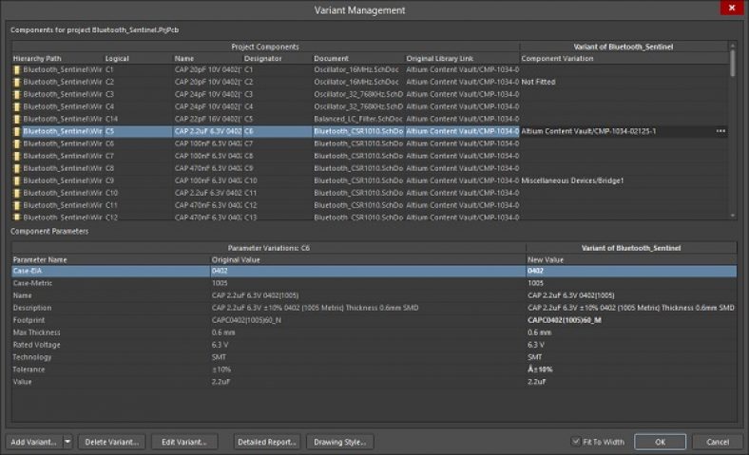Toggle the Fit To Width checkbox
Screen dimensions: 749x455
[x=576, y=442]
